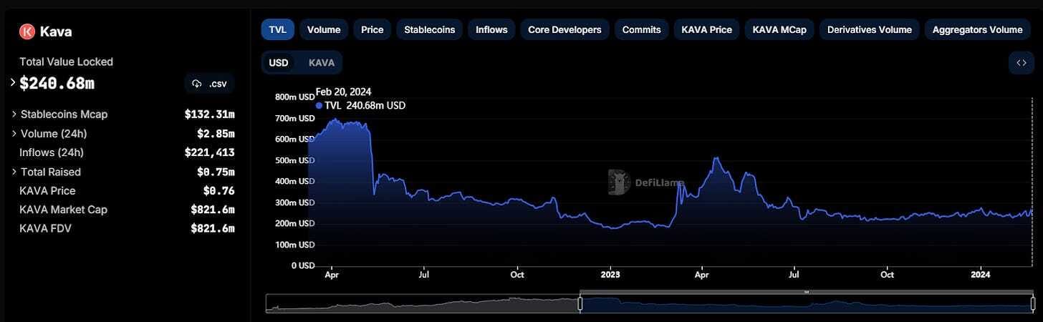Click the $2.85m volume value
This screenshot has width=1043, height=322.
click(216, 134)
